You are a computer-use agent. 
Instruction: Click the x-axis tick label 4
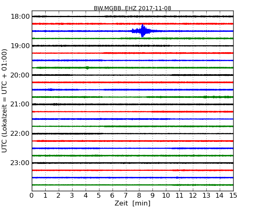(86, 196)
